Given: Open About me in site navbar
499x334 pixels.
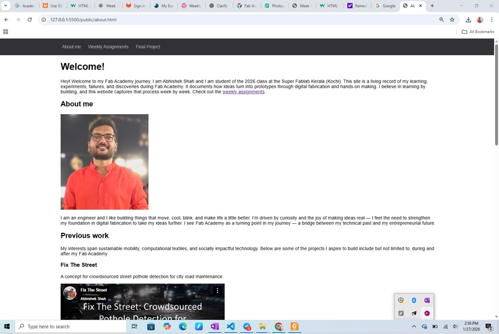Looking at the screenshot, I should coord(71,47).
